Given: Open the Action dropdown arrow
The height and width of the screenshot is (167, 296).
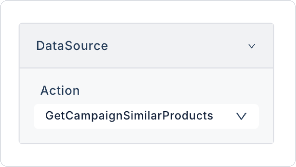Looking at the screenshot, I should click(x=241, y=116).
